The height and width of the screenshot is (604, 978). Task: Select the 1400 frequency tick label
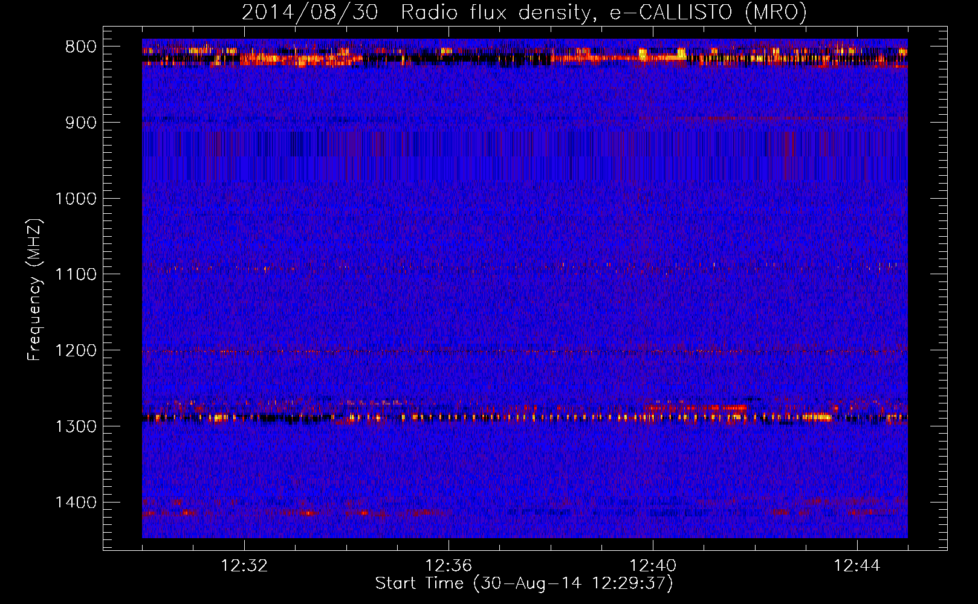[x=76, y=502]
